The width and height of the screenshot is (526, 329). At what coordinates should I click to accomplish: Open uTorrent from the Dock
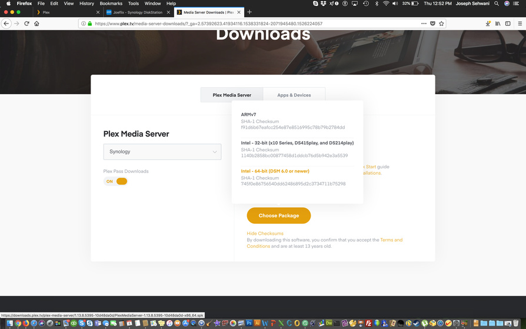point(425,323)
